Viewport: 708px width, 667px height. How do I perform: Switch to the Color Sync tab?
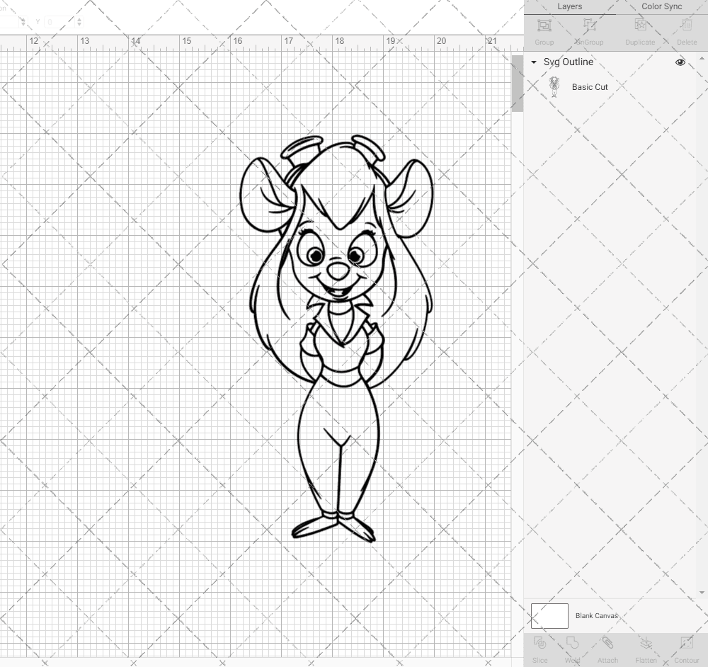(x=661, y=7)
